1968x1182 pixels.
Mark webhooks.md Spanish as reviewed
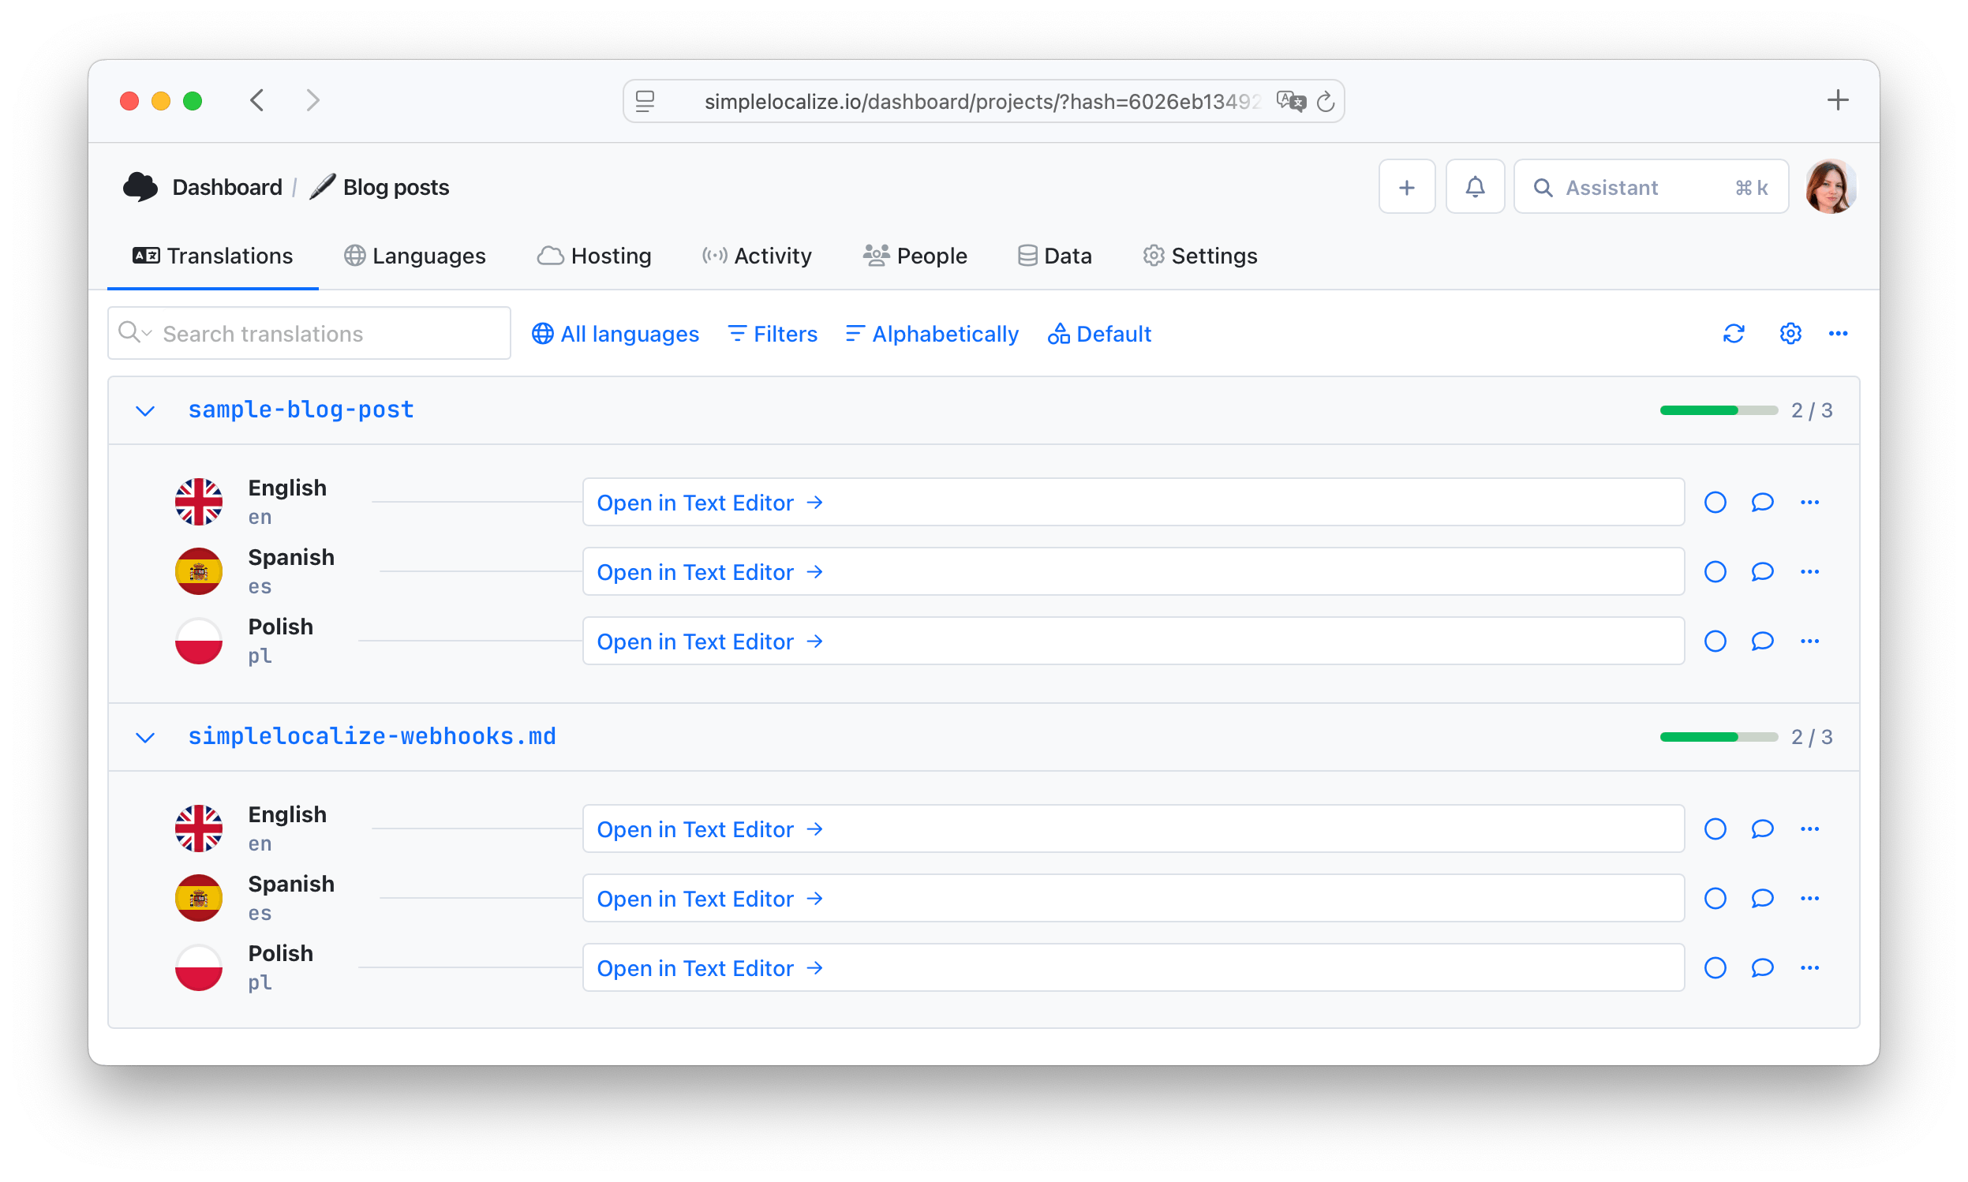pos(1715,899)
